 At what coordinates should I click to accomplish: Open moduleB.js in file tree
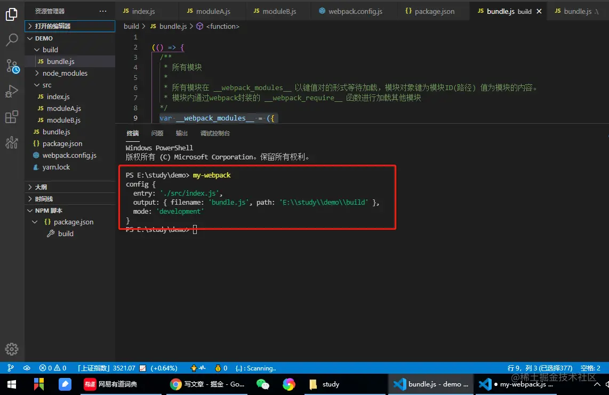[x=70, y=120]
